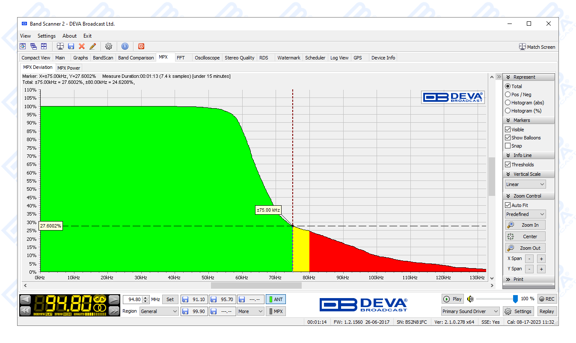The height and width of the screenshot is (343, 576).
Task: Open settings via the toolbar gear icon
Action: [x=109, y=46]
